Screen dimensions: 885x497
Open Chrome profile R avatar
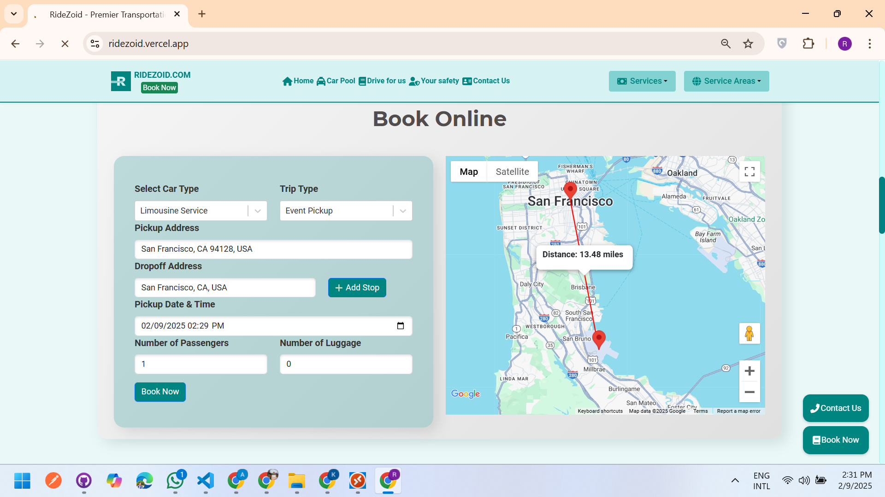[x=844, y=44]
